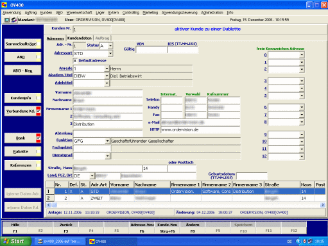Click the oder Postfach input field
This screenshot has width=328, height=246.
(x=182, y=168)
